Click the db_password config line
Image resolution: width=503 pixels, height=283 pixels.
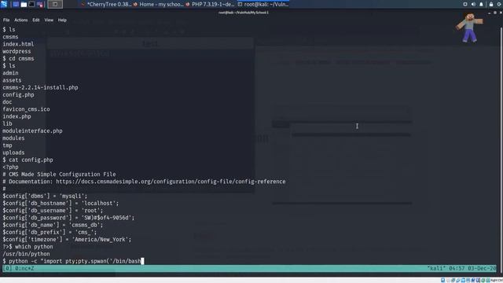68,218
